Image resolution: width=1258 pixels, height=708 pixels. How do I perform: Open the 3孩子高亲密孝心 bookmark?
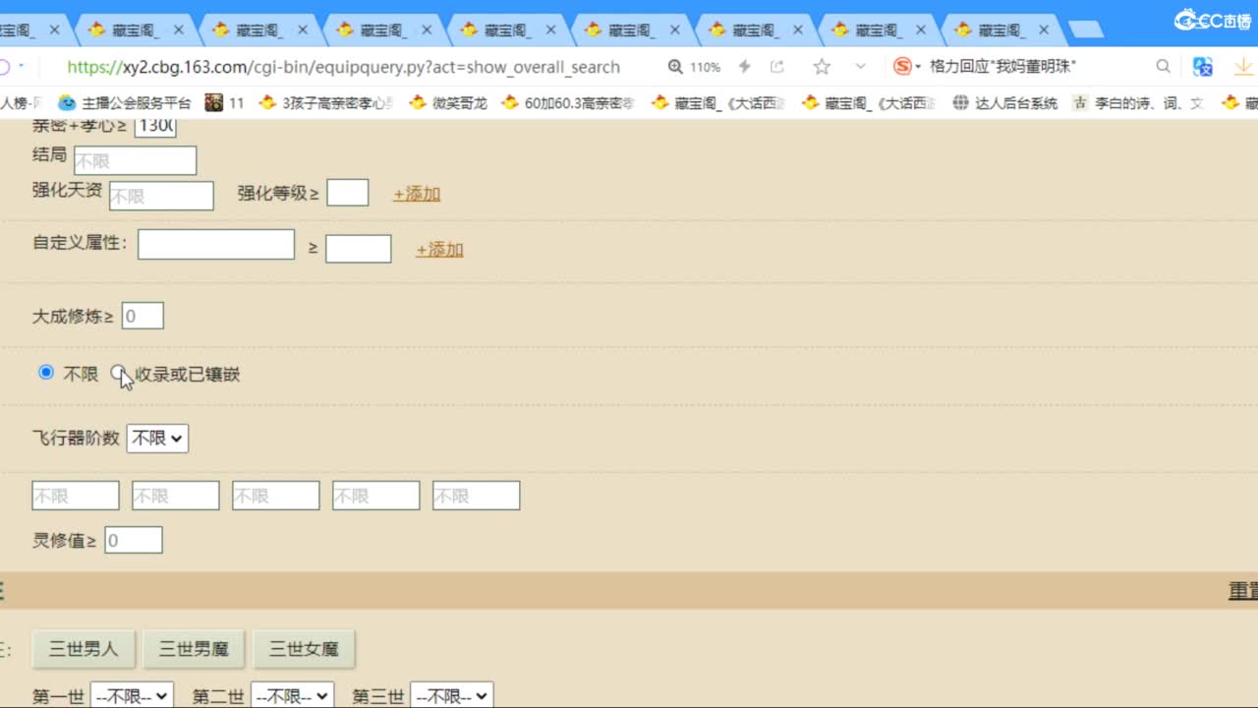click(x=326, y=102)
